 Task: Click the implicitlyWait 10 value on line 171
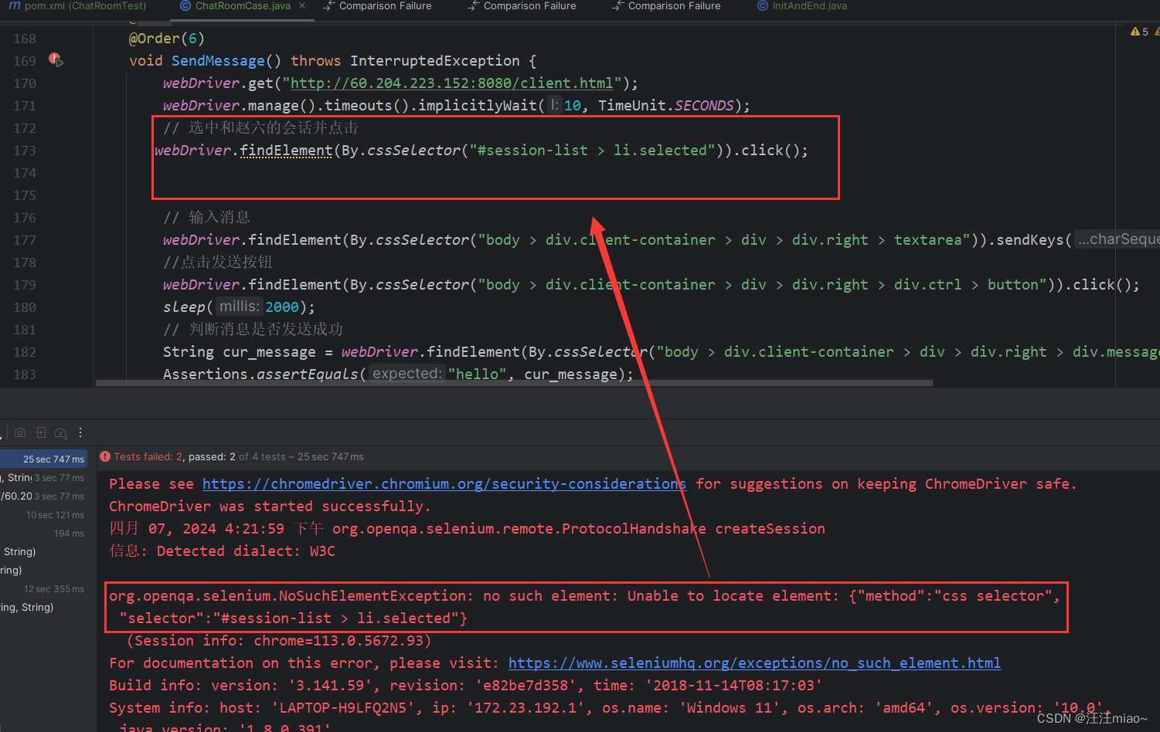pyautogui.click(x=573, y=106)
